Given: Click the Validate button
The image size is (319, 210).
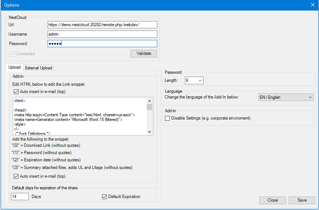Looking at the screenshot, I should coord(144,53).
